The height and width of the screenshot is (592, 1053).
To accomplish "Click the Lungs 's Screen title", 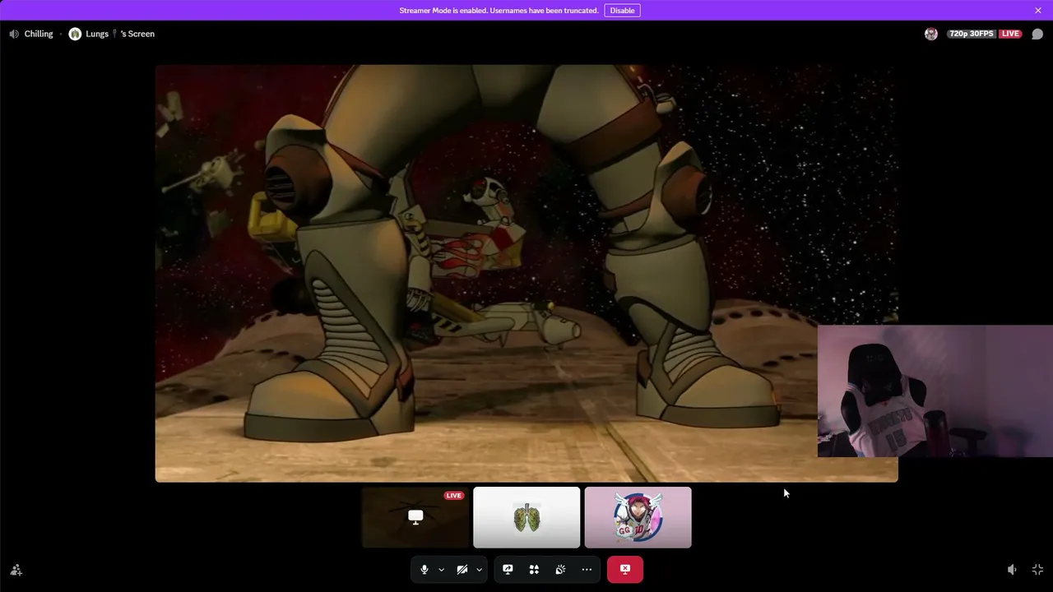I will pos(120,34).
